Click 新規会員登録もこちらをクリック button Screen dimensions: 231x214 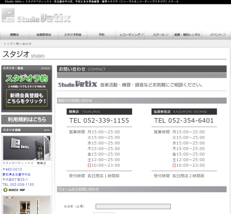pyautogui.click(x=27, y=98)
